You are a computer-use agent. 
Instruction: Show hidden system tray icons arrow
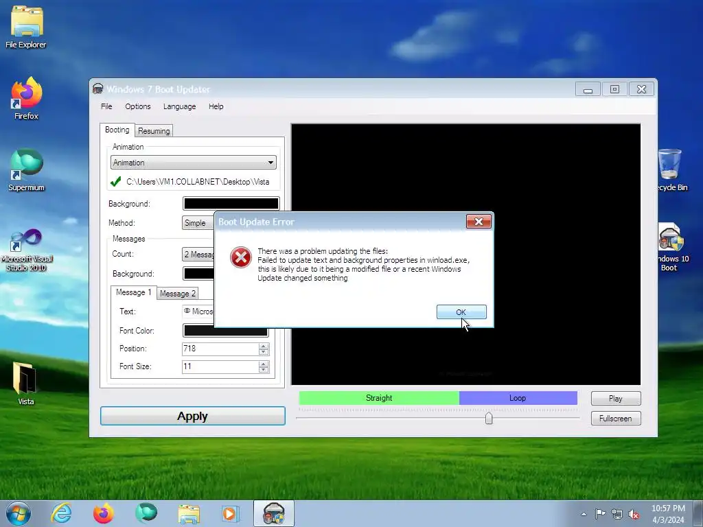point(584,514)
